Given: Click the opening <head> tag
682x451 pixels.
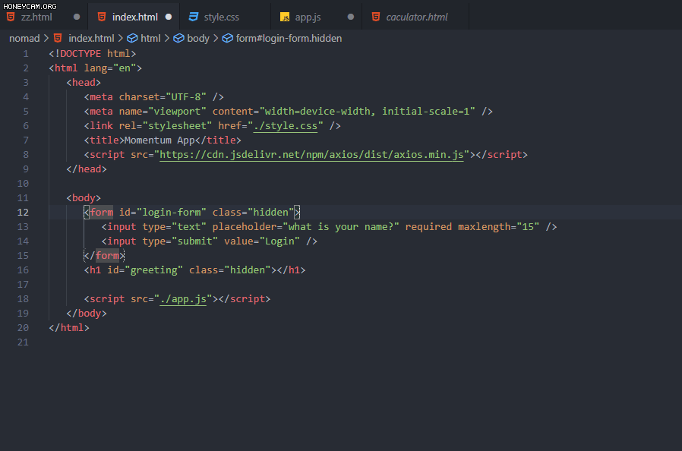Looking at the screenshot, I should tap(84, 82).
